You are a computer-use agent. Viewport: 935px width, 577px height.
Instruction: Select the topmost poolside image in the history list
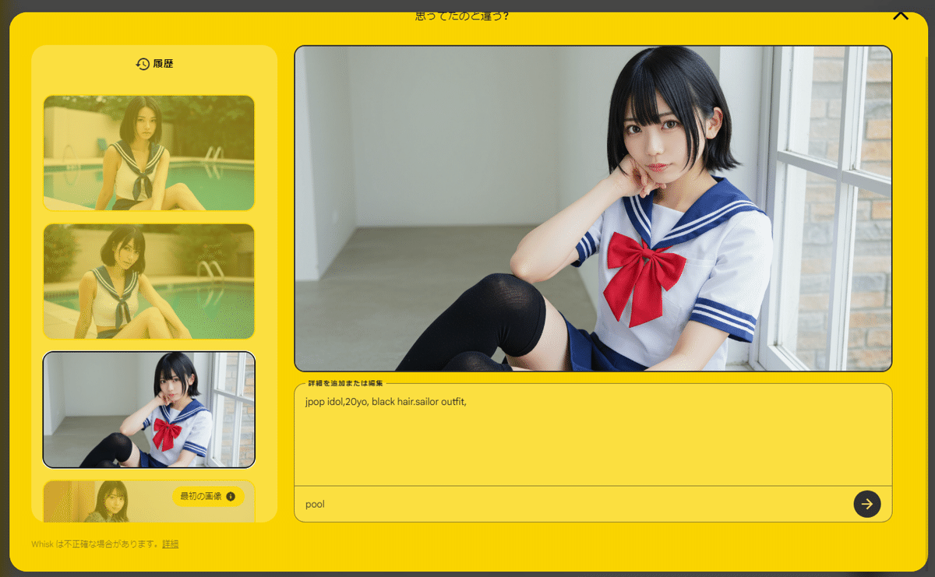point(148,153)
